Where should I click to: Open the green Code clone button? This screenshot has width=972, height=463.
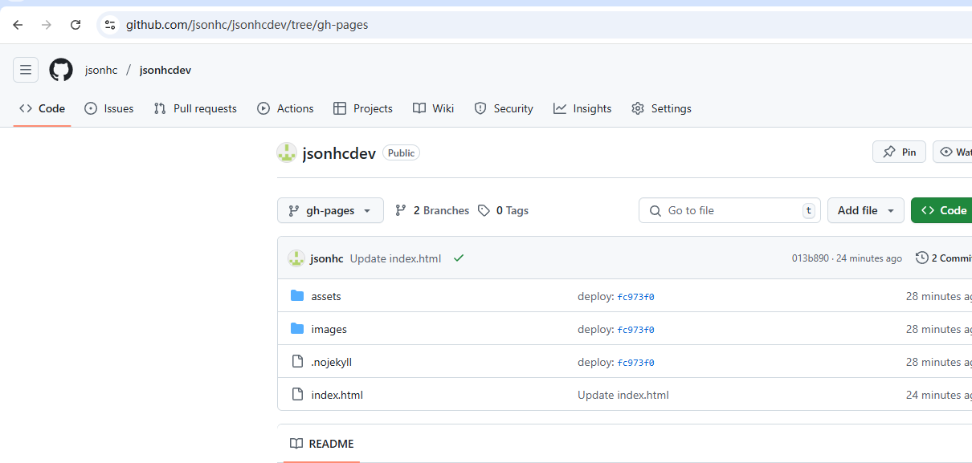click(x=942, y=210)
